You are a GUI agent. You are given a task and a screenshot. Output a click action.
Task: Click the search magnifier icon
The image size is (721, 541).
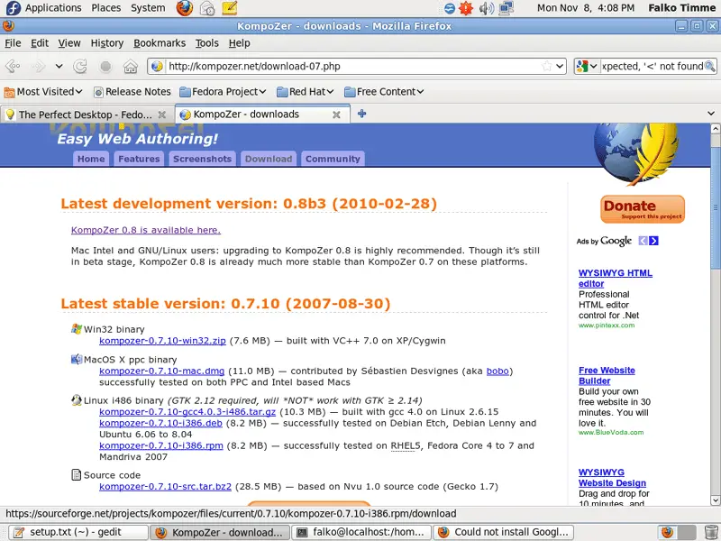click(x=710, y=66)
